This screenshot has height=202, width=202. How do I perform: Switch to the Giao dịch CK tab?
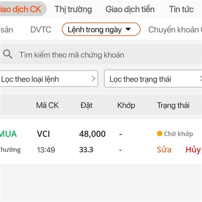pos(20,9)
